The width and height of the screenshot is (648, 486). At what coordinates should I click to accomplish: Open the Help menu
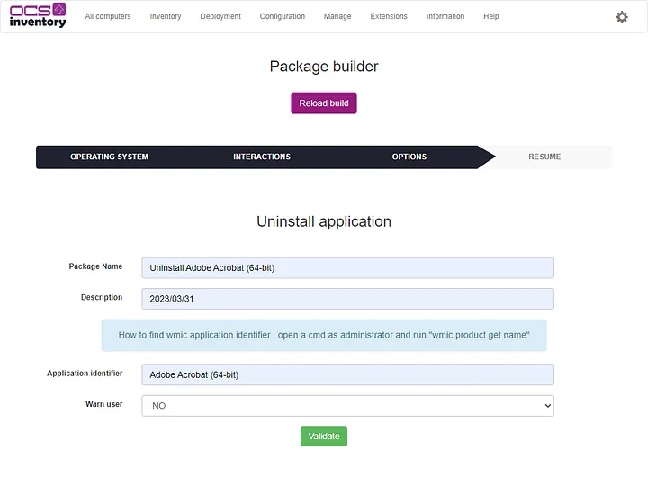pyautogui.click(x=491, y=16)
